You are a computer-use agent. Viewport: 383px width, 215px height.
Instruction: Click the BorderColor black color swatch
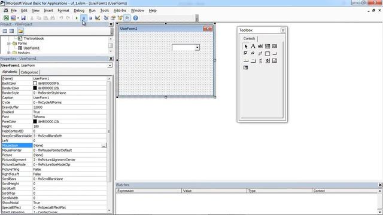tap(35, 88)
